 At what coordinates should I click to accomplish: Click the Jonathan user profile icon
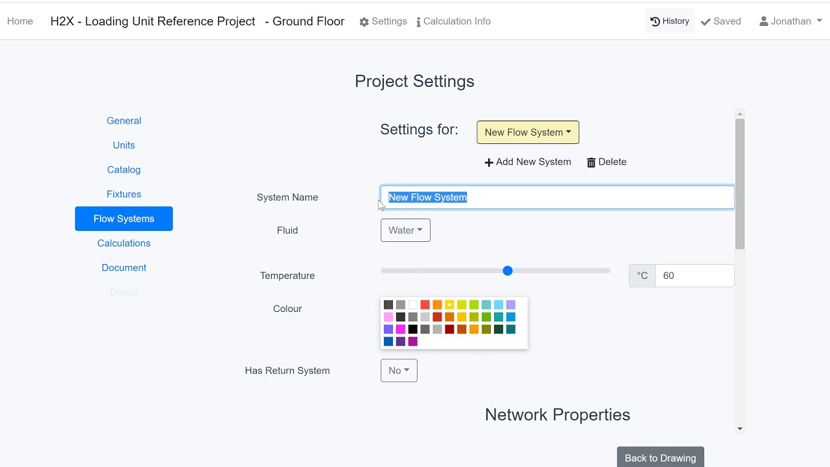tap(764, 21)
